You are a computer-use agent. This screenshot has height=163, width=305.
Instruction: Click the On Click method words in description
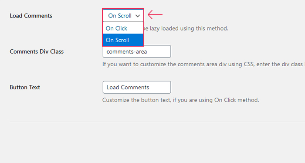pos(236,100)
